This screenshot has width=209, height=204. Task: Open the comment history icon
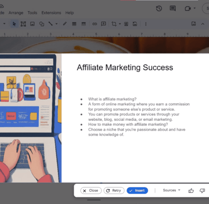(x=173, y=8)
